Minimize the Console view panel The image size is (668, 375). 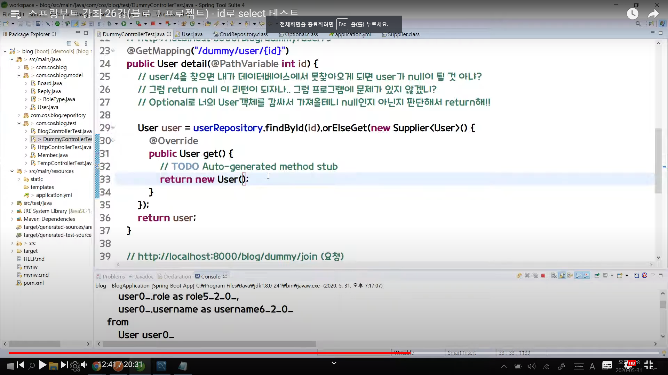tap(653, 275)
